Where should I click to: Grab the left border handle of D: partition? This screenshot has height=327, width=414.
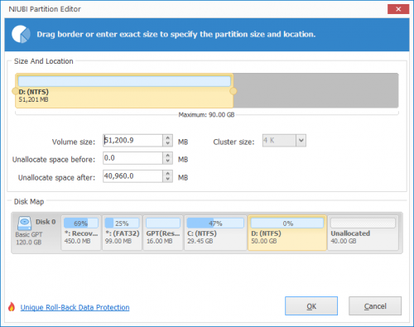click(x=15, y=91)
